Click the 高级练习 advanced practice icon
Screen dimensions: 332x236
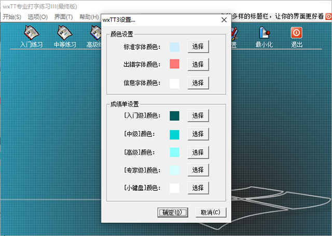click(x=94, y=36)
